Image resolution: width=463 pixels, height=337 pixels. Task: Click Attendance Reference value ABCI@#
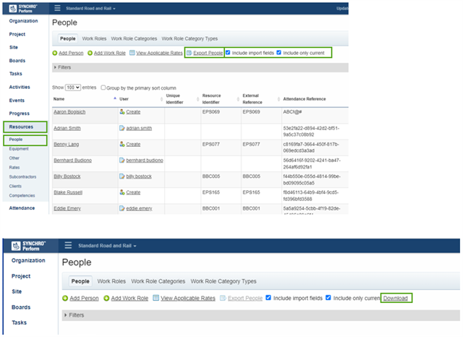click(292, 112)
